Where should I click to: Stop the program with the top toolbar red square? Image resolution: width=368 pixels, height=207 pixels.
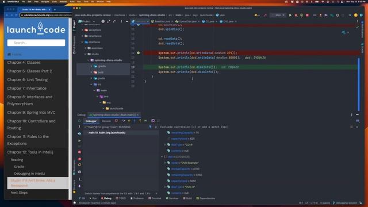coord(307,15)
